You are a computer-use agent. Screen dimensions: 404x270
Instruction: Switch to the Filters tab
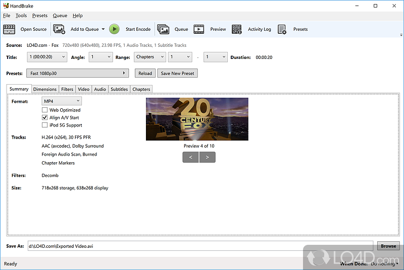[67, 89]
